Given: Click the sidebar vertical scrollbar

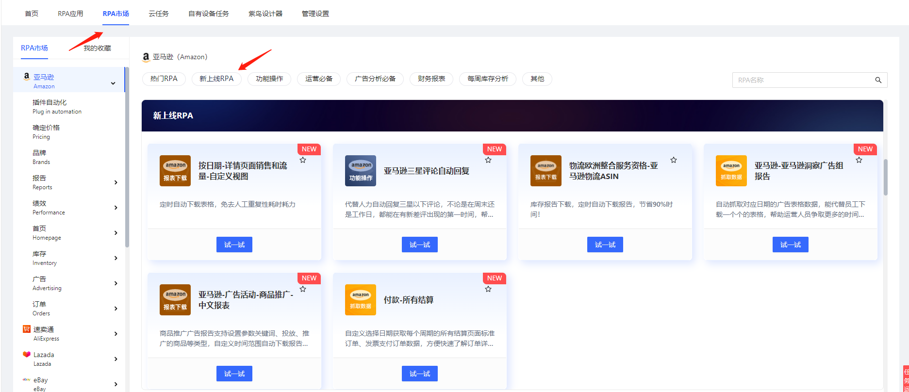Looking at the screenshot, I should (x=127, y=158).
